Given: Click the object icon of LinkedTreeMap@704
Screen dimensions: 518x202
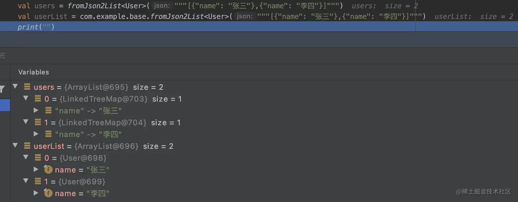Looking at the screenshot, I should coord(38,122).
